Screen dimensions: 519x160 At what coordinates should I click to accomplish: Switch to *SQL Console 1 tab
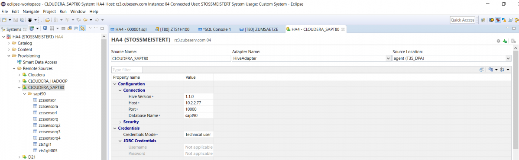[x=214, y=29]
